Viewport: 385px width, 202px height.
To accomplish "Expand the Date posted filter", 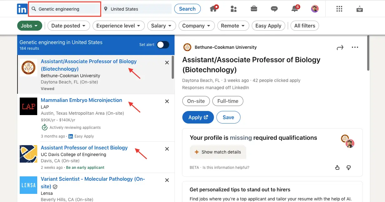I will (x=69, y=26).
